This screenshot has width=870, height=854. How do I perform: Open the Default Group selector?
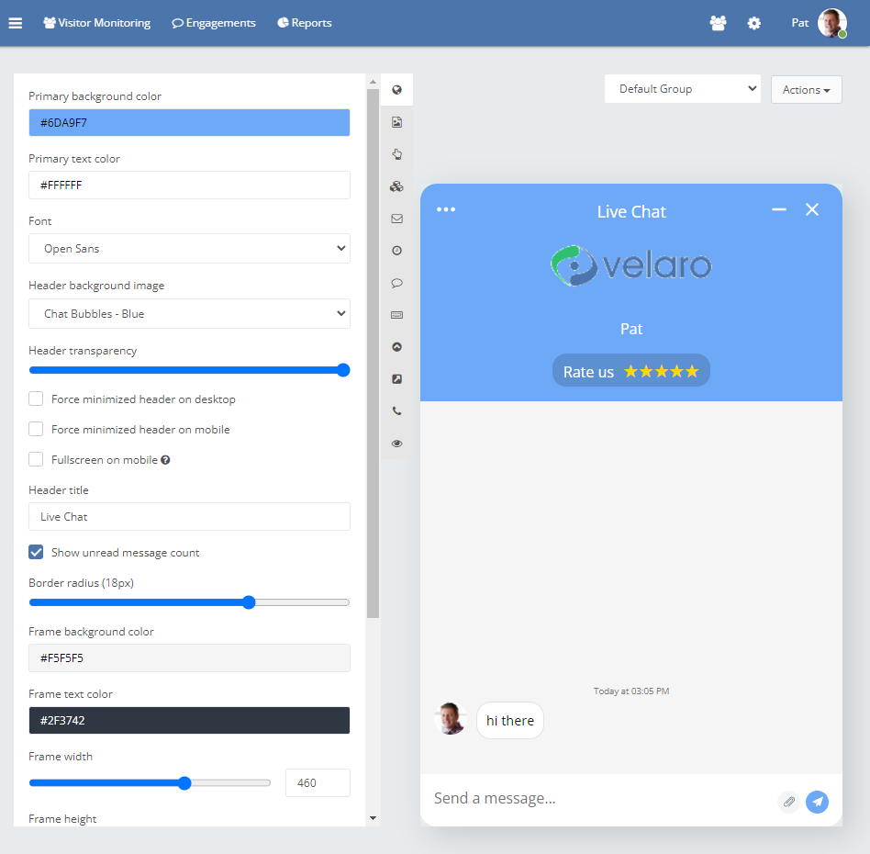coord(682,89)
